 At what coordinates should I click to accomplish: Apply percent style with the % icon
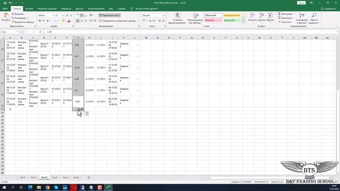point(150,21)
